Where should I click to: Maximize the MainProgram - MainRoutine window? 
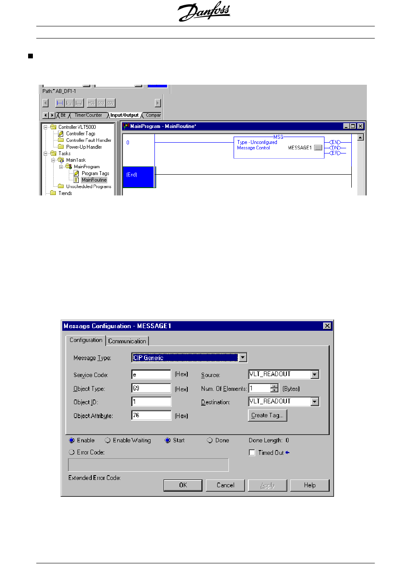pyautogui.click(x=353, y=126)
